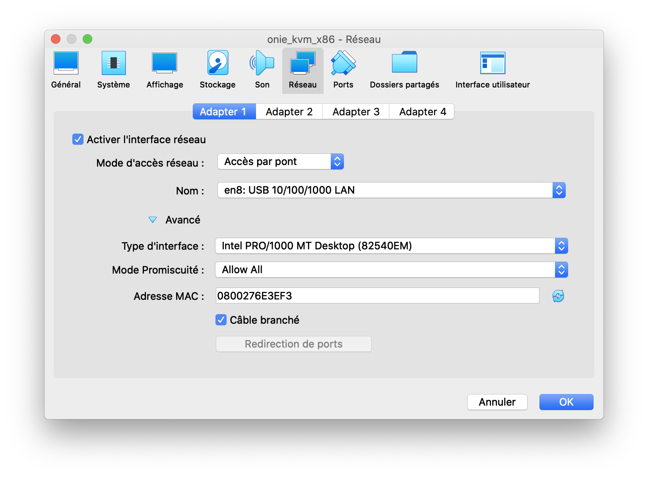
Task: Open the Type d'interface dropdown
Action: click(391, 246)
